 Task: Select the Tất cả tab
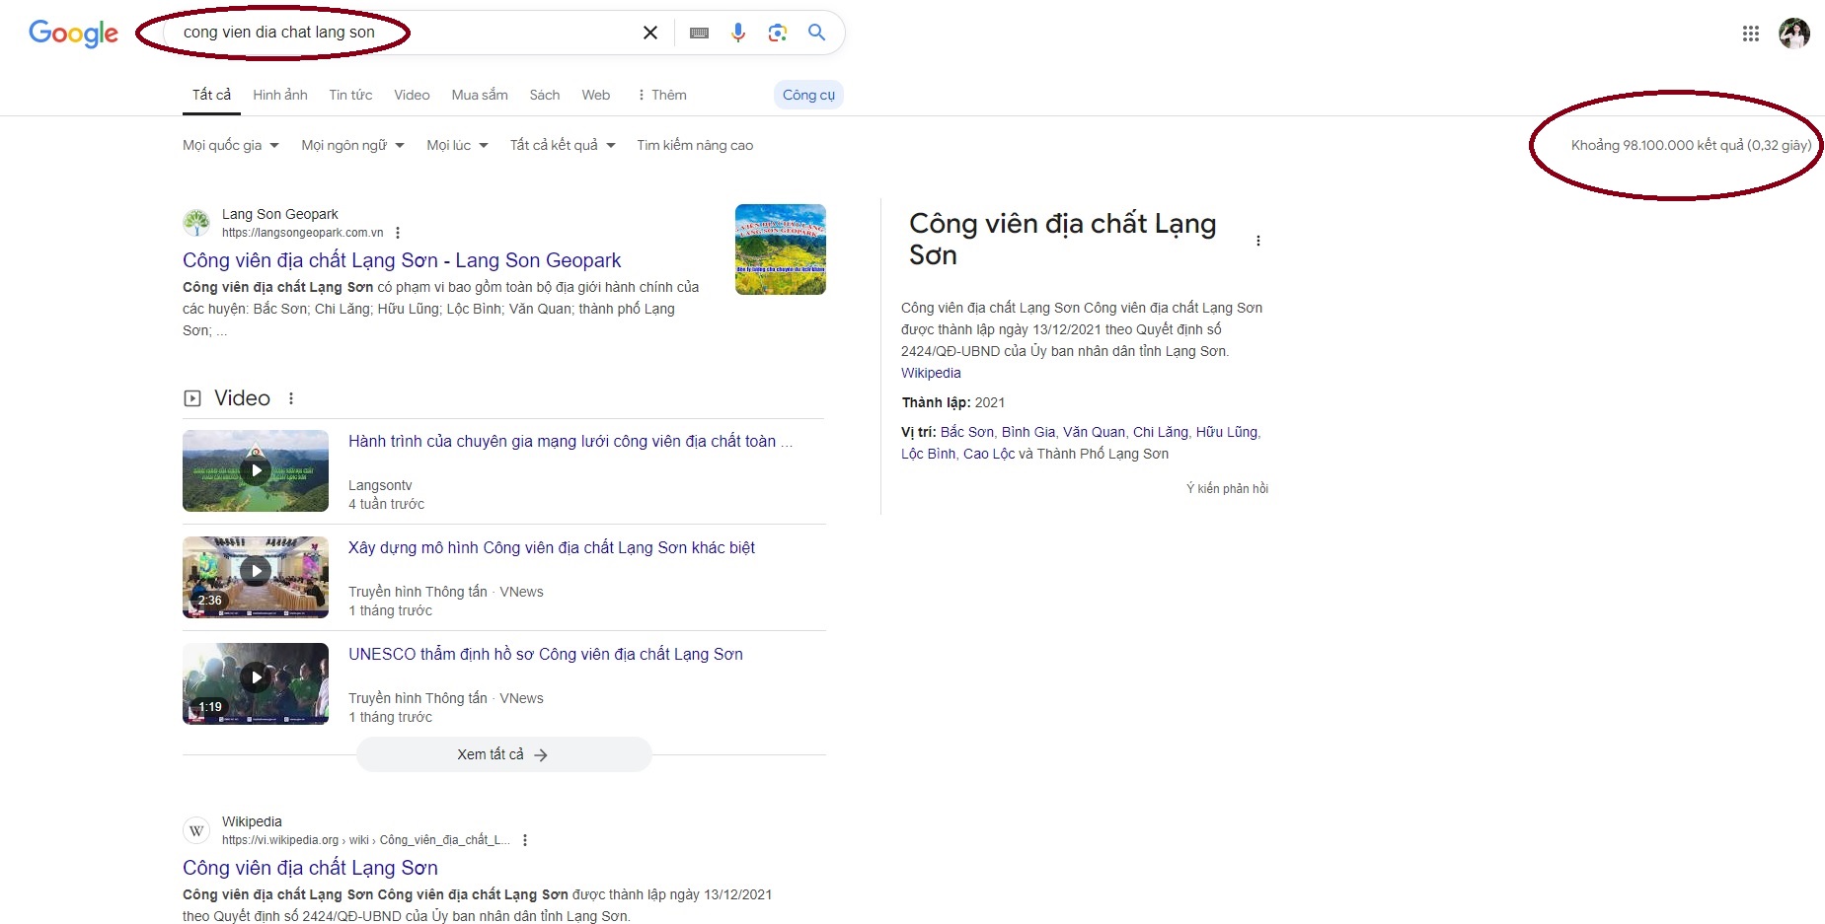point(211,95)
